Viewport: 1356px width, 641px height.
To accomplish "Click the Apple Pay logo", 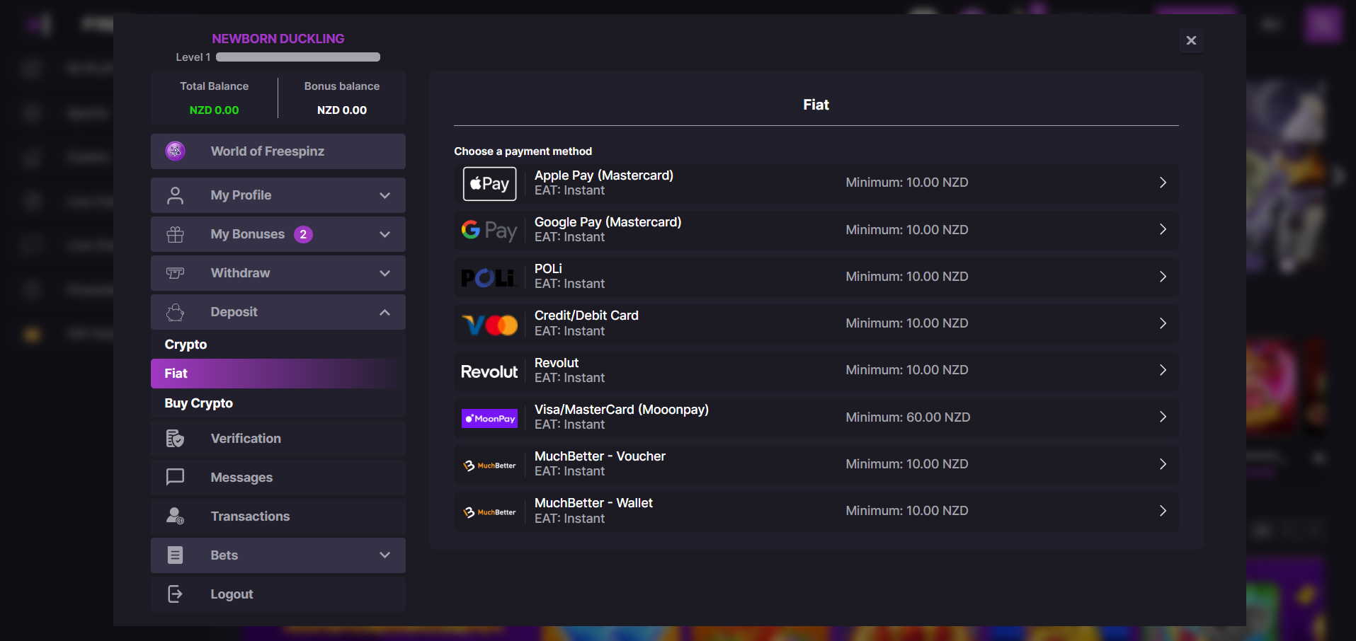I will [x=489, y=184].
